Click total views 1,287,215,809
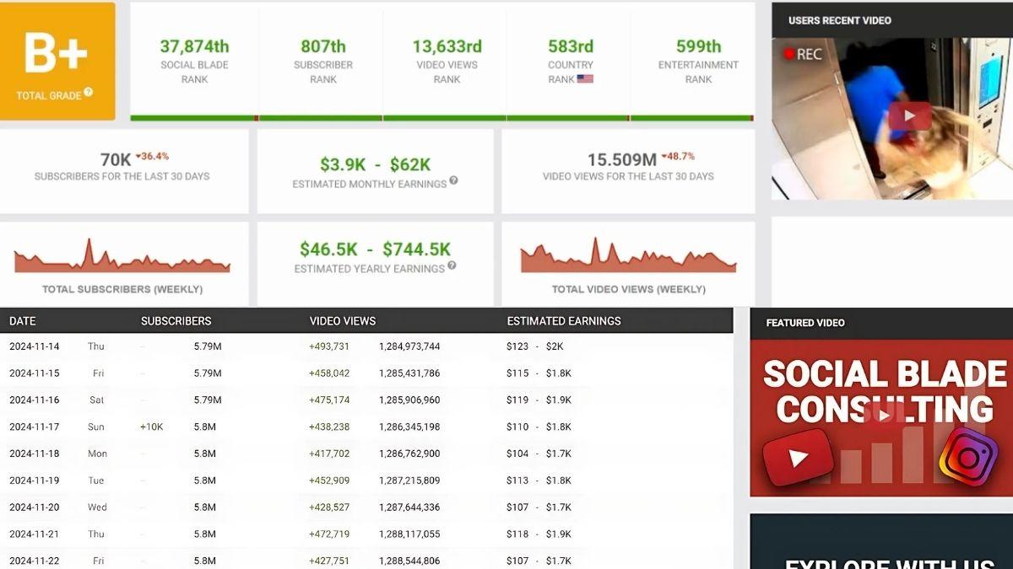 click(x=409, y=480)
